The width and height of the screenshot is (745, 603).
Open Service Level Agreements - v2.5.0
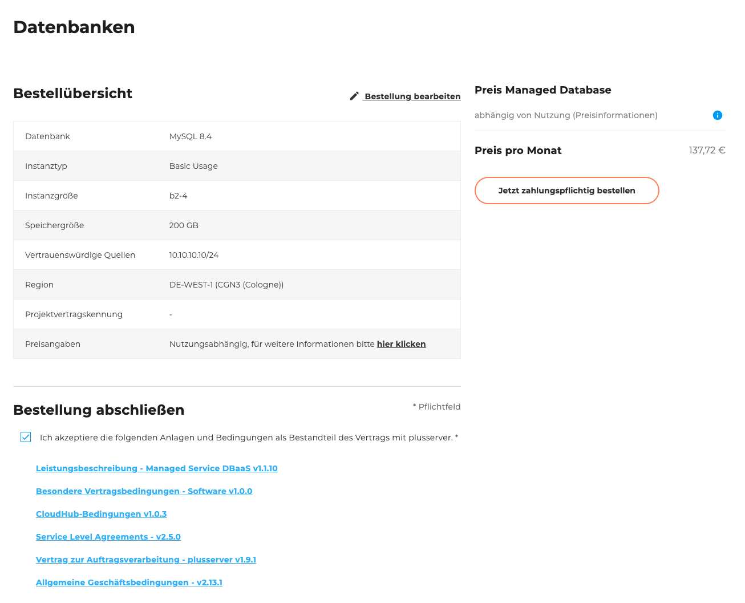(x=108, y=537)
